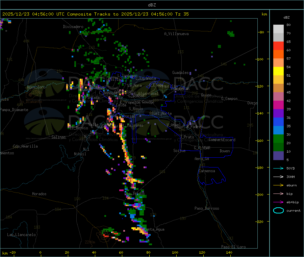Click the 'Punta_Agua' map label
The width and height of the screenshot is (304, 257).
point(154,229)
